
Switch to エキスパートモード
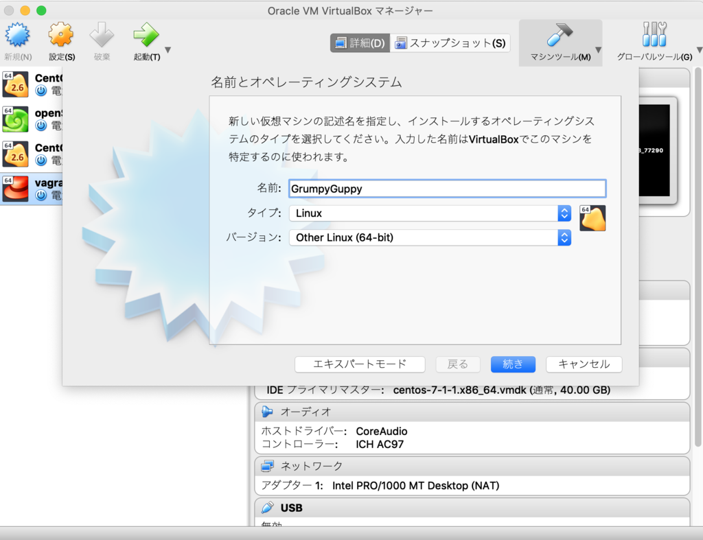click(360, 364)
